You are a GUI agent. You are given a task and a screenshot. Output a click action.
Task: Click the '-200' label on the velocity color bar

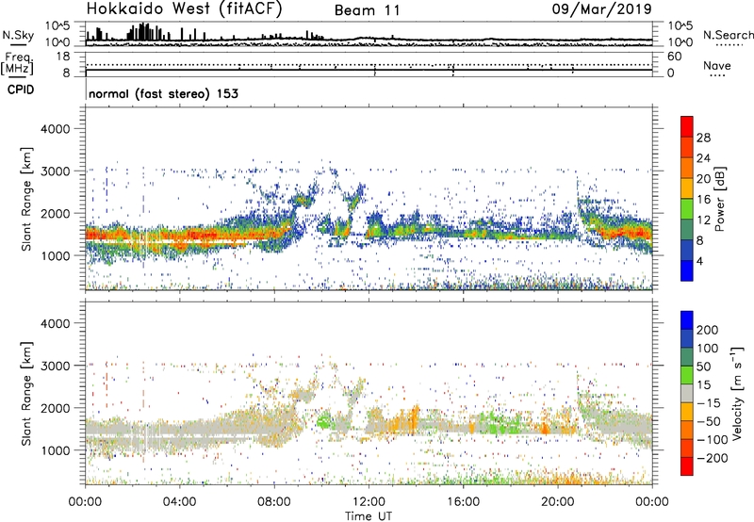[x=713, y=458]
